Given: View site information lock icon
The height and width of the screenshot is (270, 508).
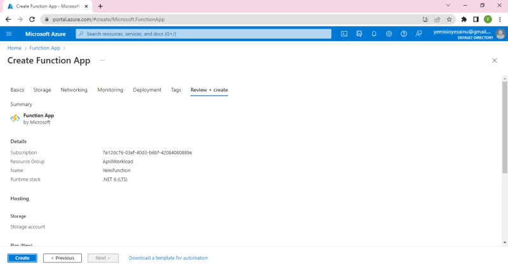Looking at the screenshot, I should [x=47, y=20].
